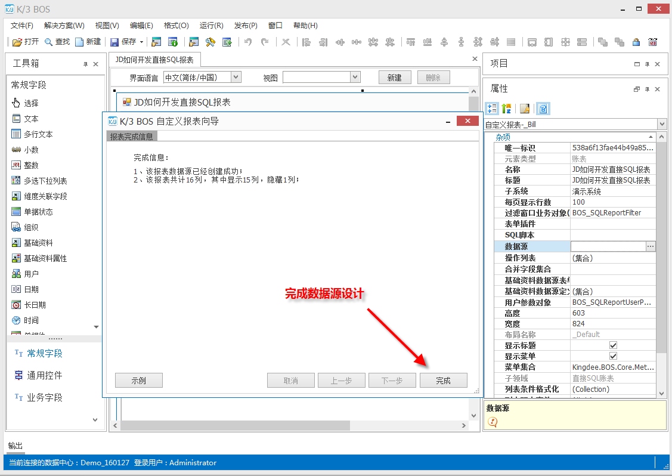Open the 界面语言 combo box

click(x=202, y=77)
